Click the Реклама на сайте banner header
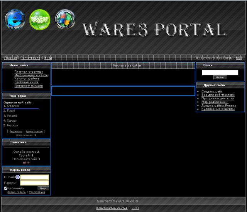 [127, 65]
